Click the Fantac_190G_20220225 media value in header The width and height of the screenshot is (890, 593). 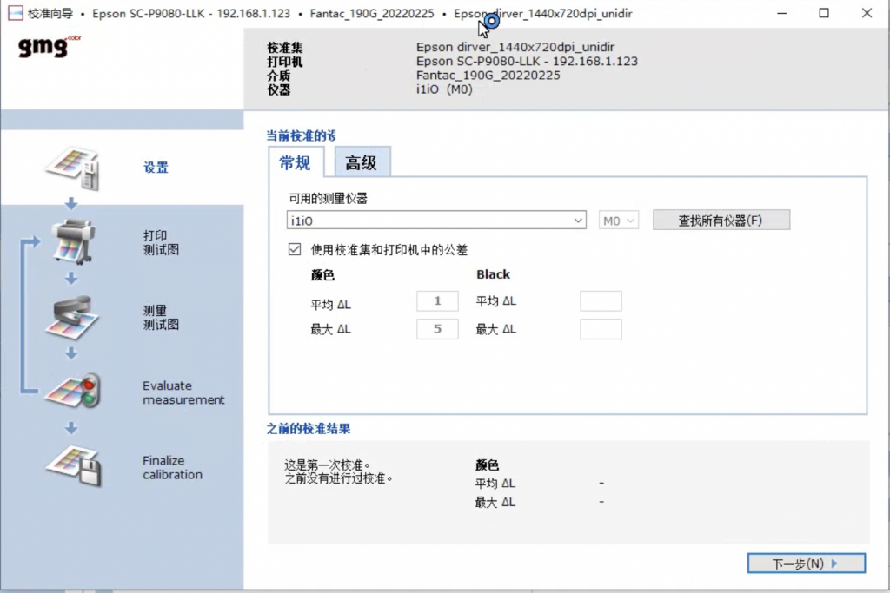click(x=488, y=76)
